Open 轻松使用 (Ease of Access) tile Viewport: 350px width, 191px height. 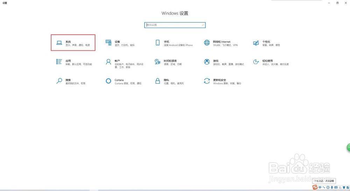[x=271, y=62]
